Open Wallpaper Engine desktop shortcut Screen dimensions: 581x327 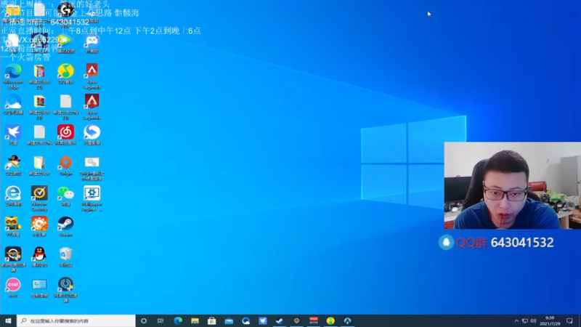coord(92,198)
